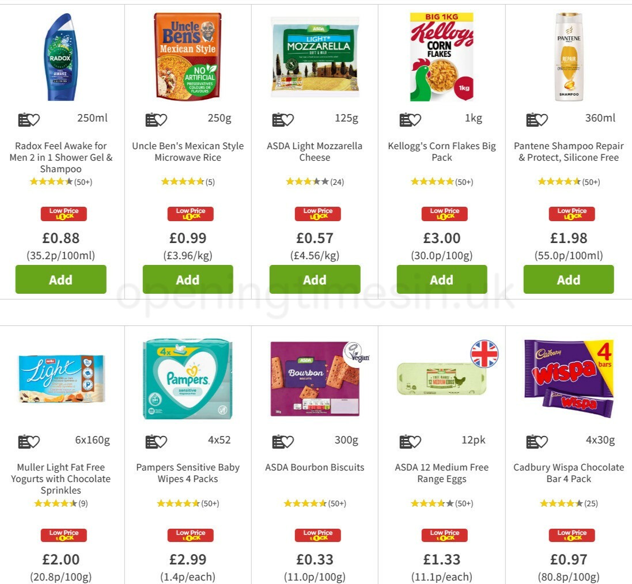Image resolution: width=632 pixels, height=584 pixels.
Task: Add ASDA Light Mozzarella Cheese to basket
Action: click(x=315, y=279)
